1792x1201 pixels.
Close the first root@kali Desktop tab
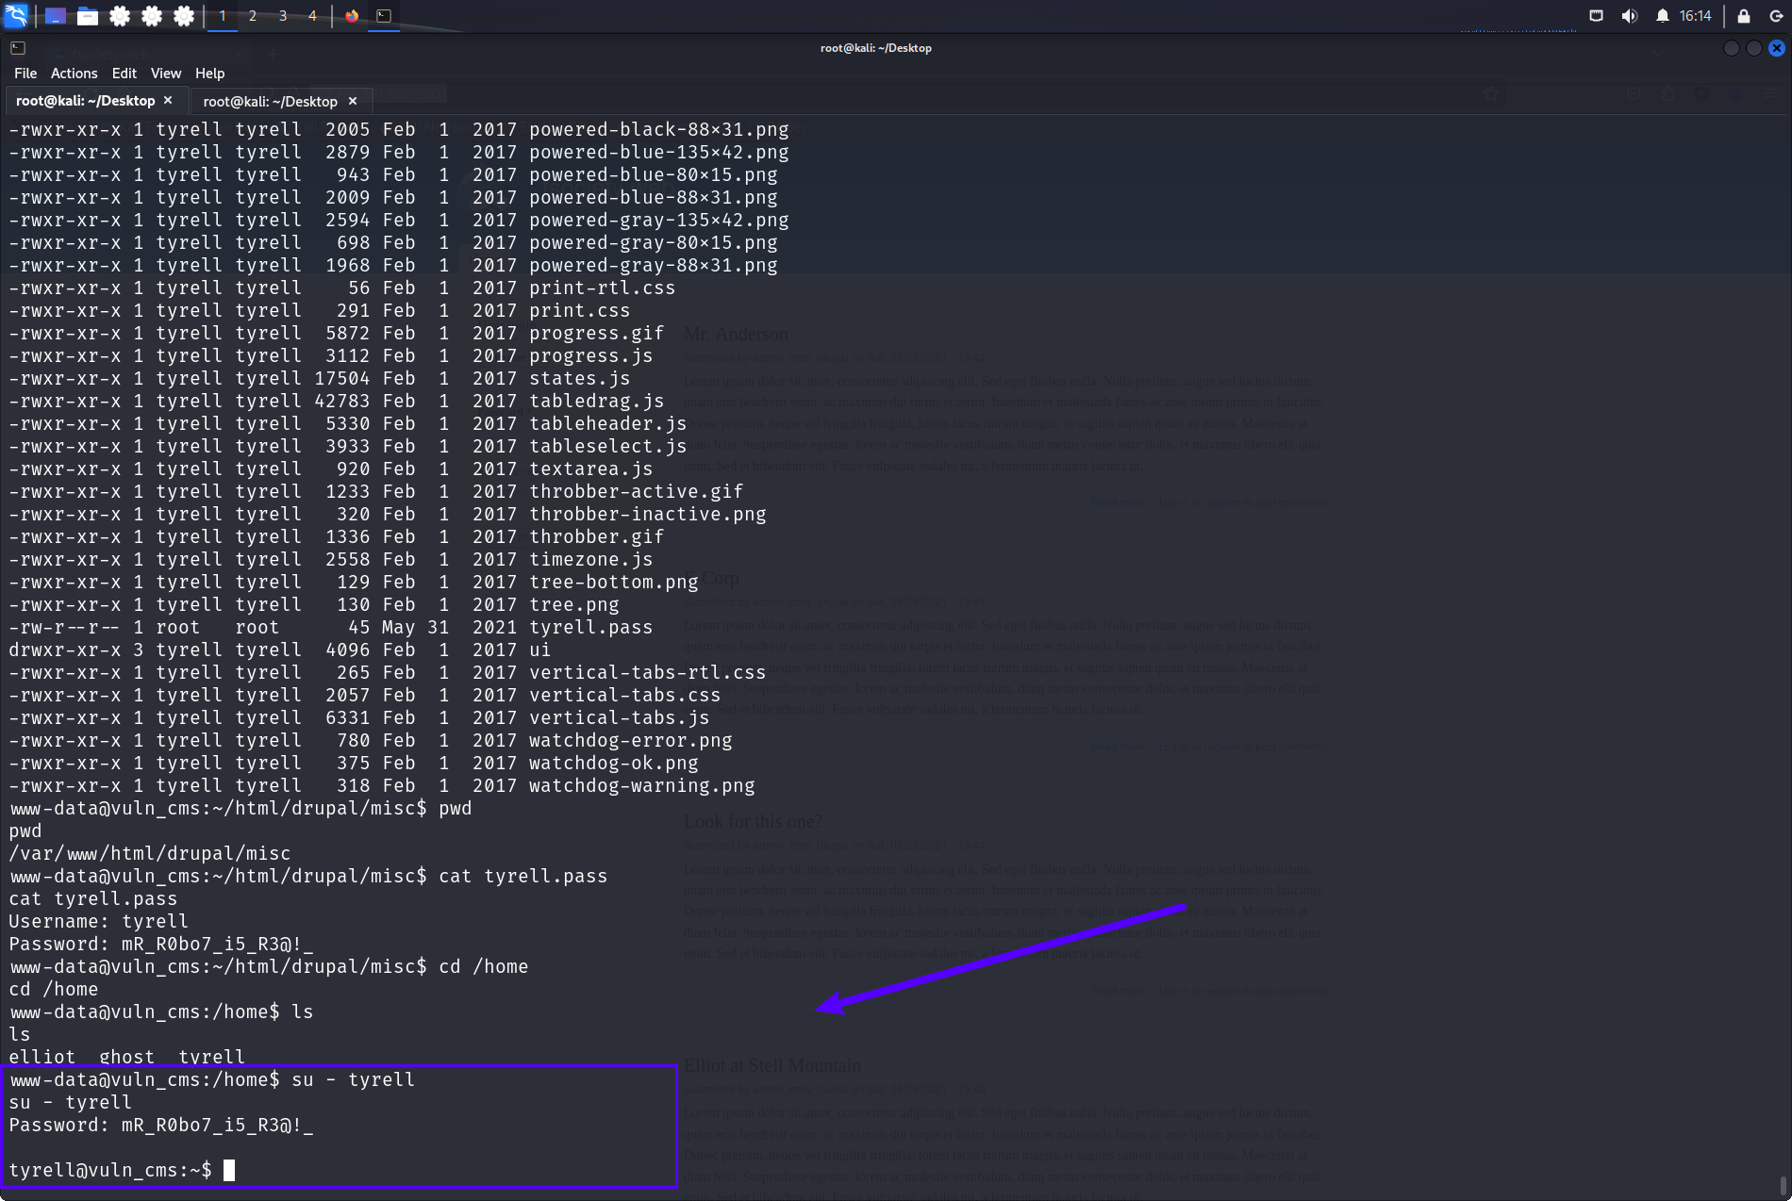tap(168, 100)
